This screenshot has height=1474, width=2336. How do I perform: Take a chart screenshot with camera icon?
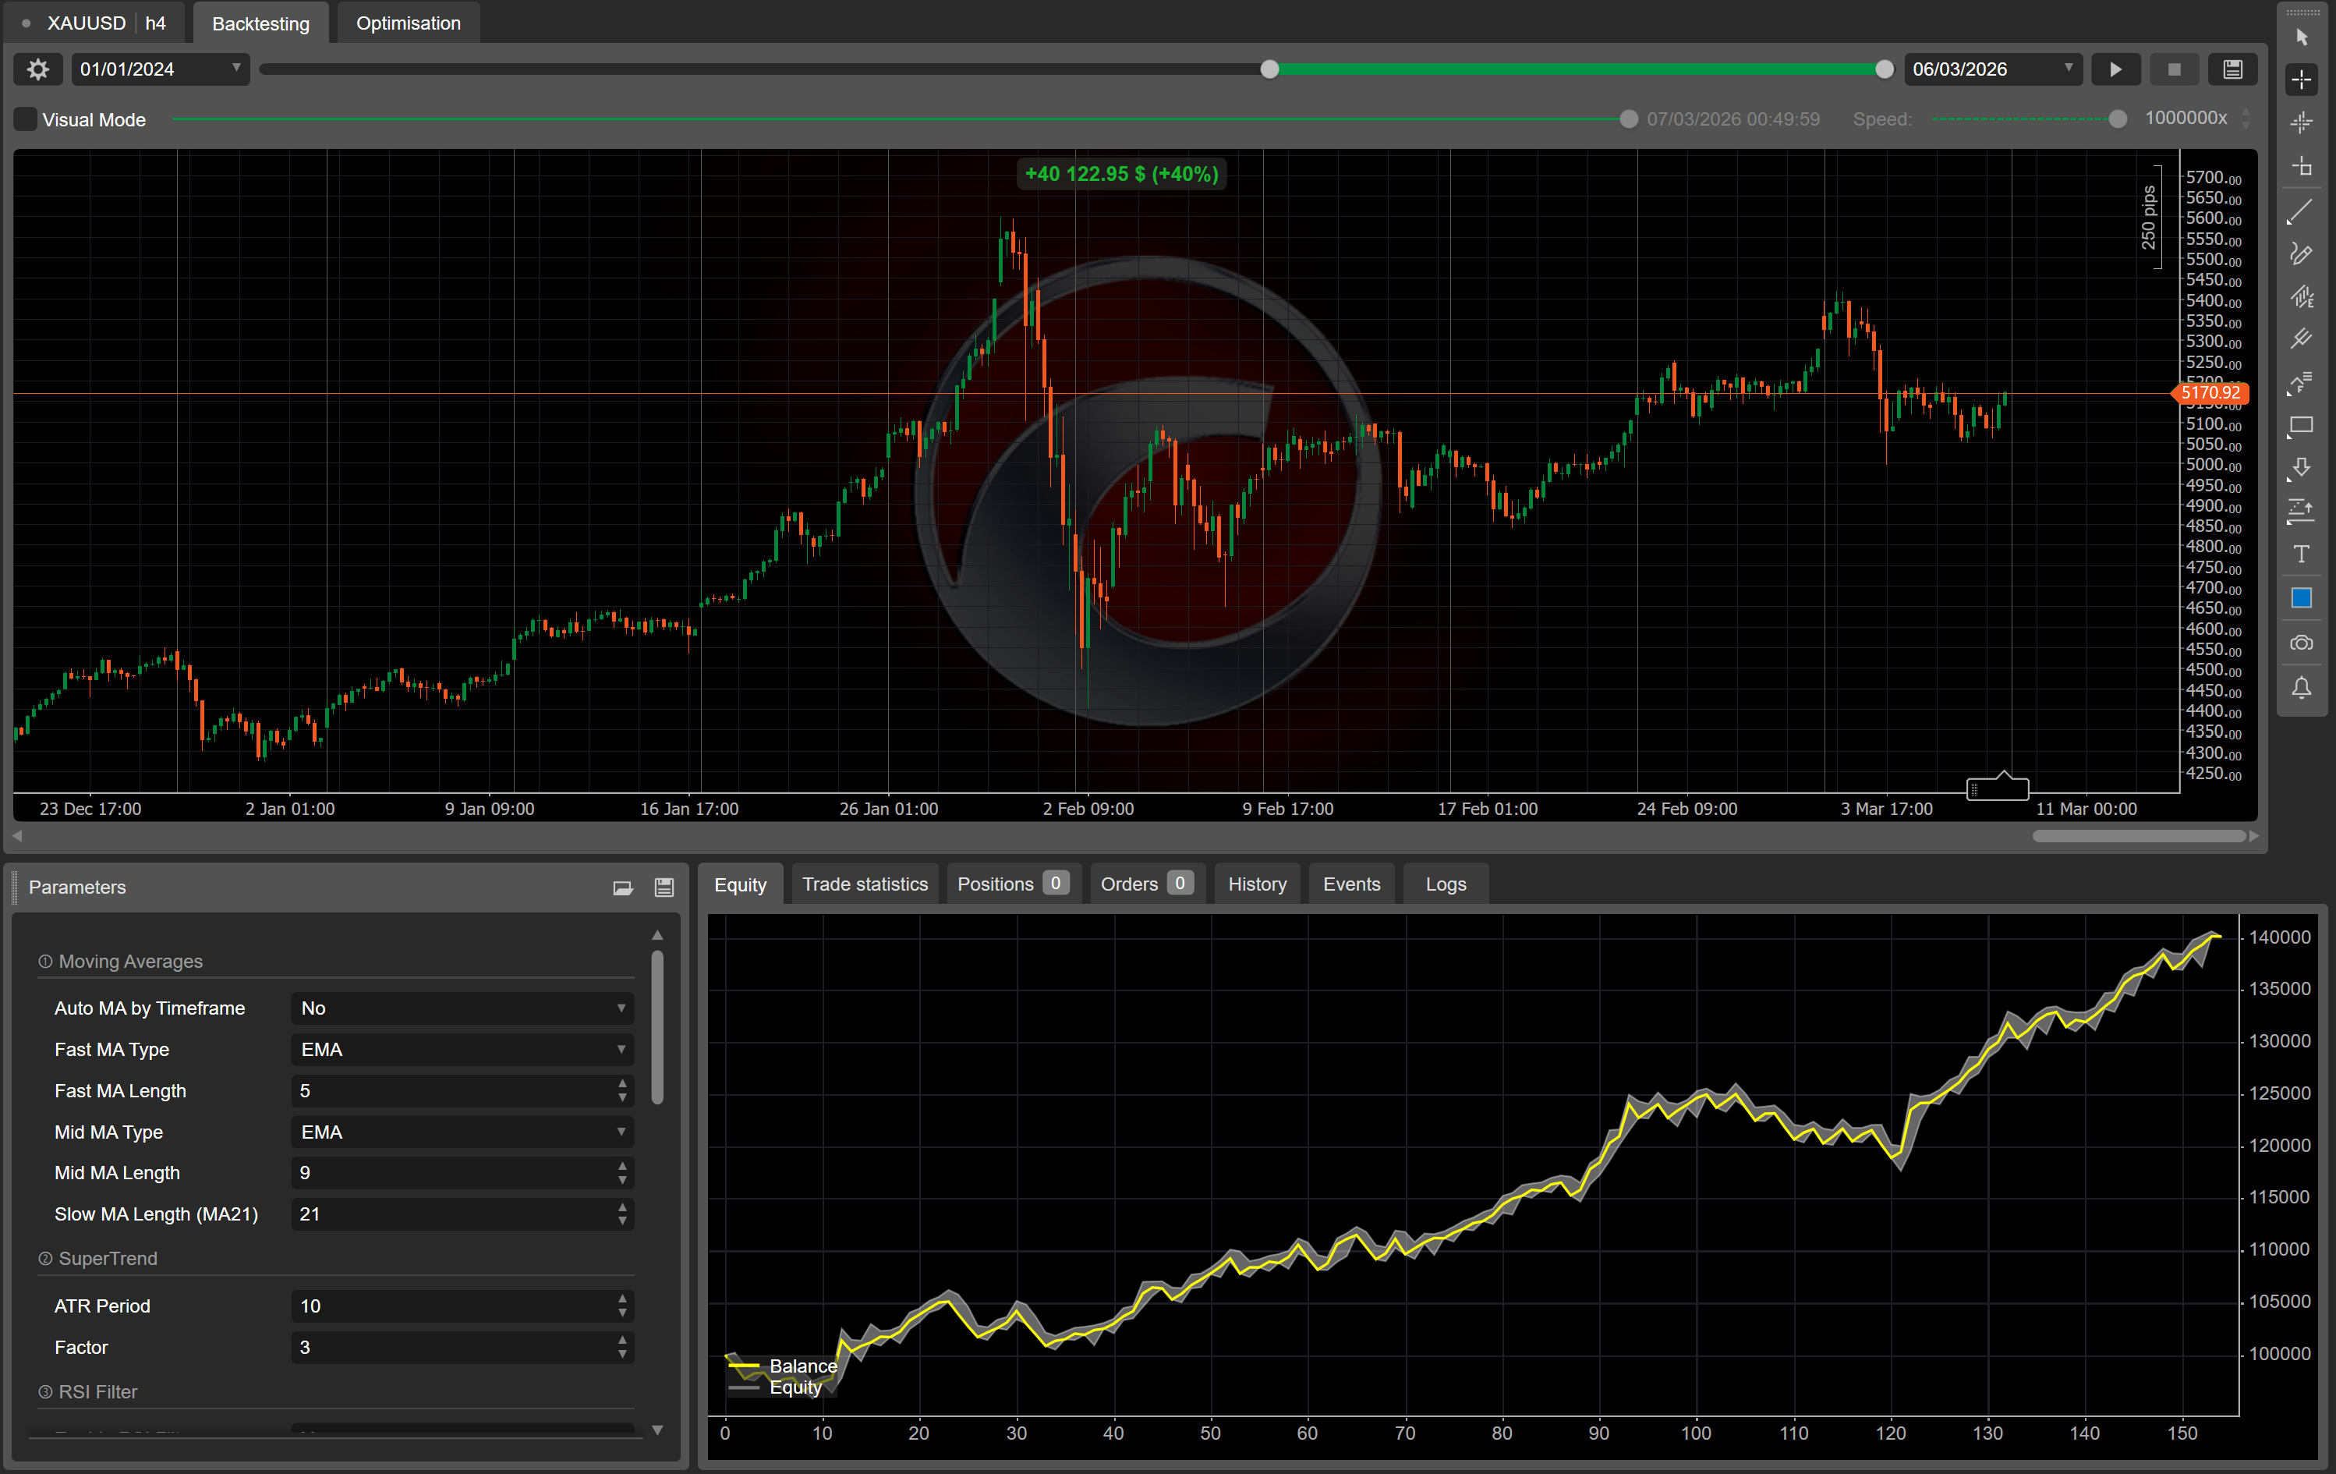pyautogui.click(x=2300, y=643)
